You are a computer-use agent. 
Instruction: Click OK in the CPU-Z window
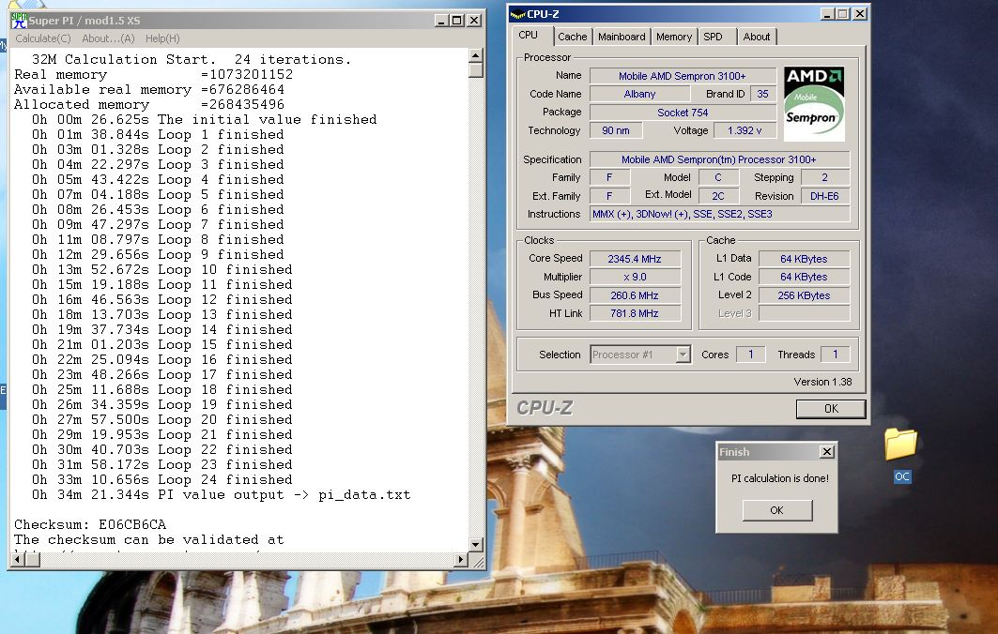pos(831,409)
